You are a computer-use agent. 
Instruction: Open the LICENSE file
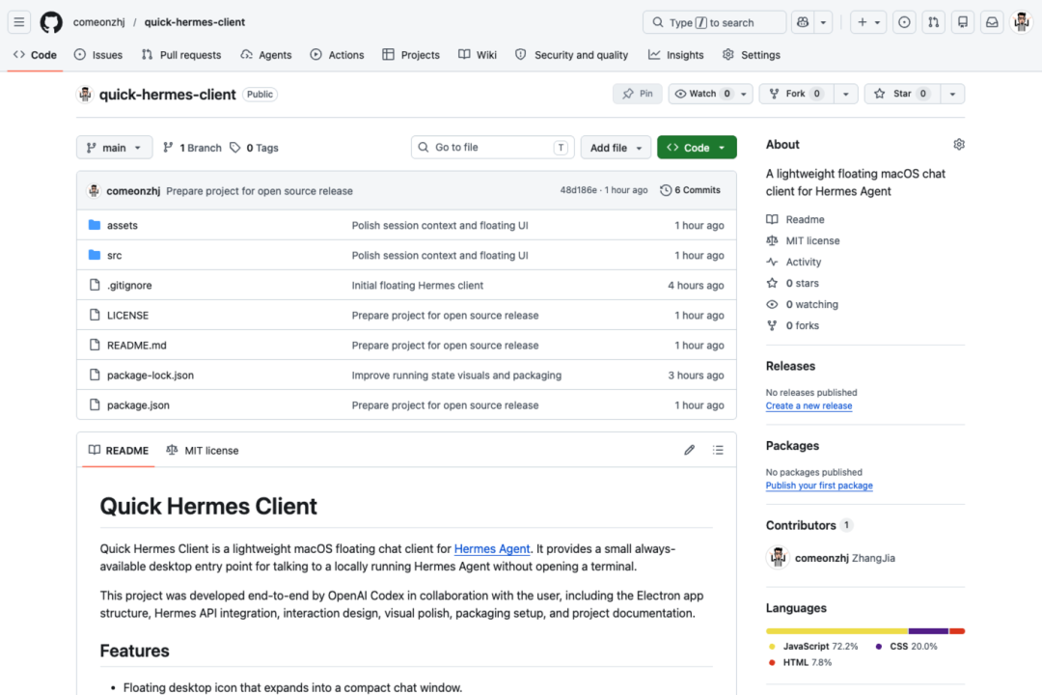click(x=127, y=316)
